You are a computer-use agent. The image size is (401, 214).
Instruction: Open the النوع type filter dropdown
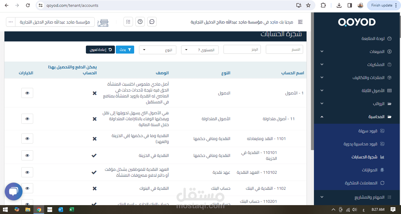(x=158, y=50)
